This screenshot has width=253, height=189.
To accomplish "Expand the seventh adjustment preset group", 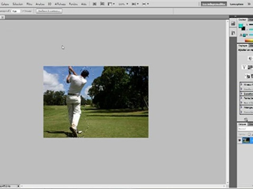I will point(242,112).
